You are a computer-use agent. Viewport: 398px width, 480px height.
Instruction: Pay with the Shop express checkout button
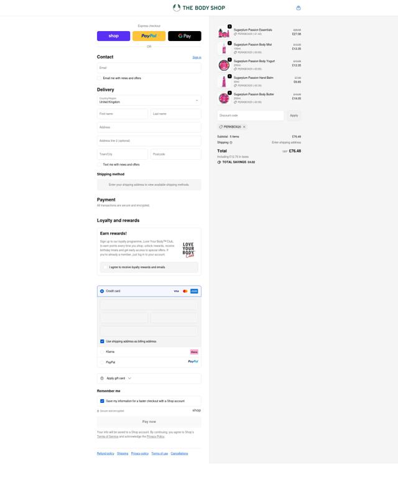(x=114, y=36)
